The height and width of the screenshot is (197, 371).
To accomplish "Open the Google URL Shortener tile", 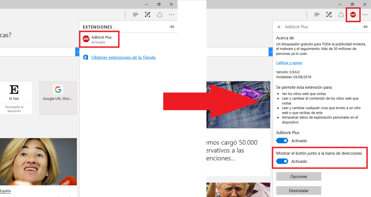I will 58,98.
